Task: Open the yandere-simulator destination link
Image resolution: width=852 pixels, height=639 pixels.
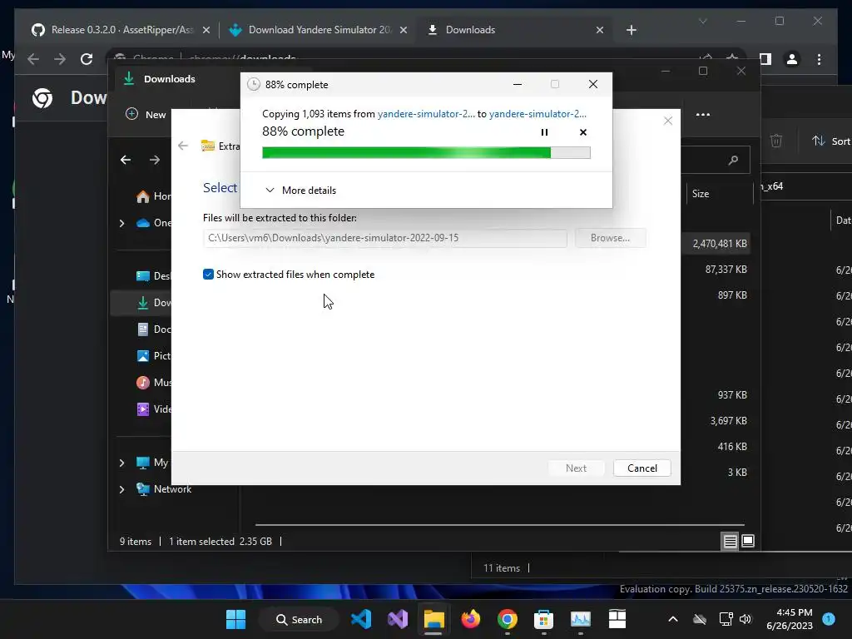Action: 537,113
